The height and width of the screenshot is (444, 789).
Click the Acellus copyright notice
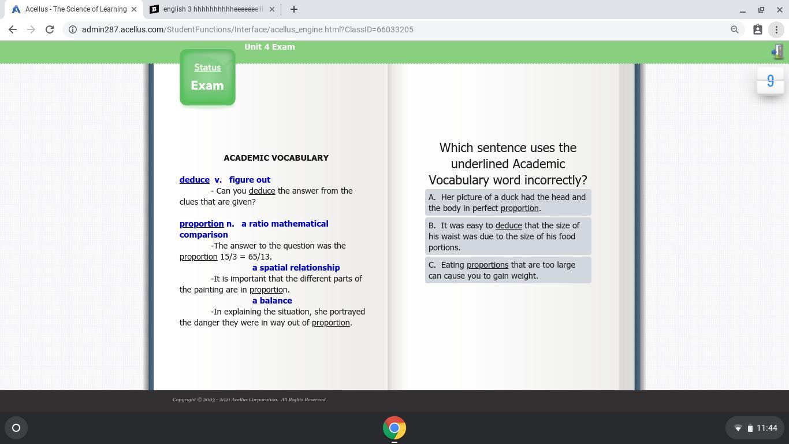click(x=250, y=399)
